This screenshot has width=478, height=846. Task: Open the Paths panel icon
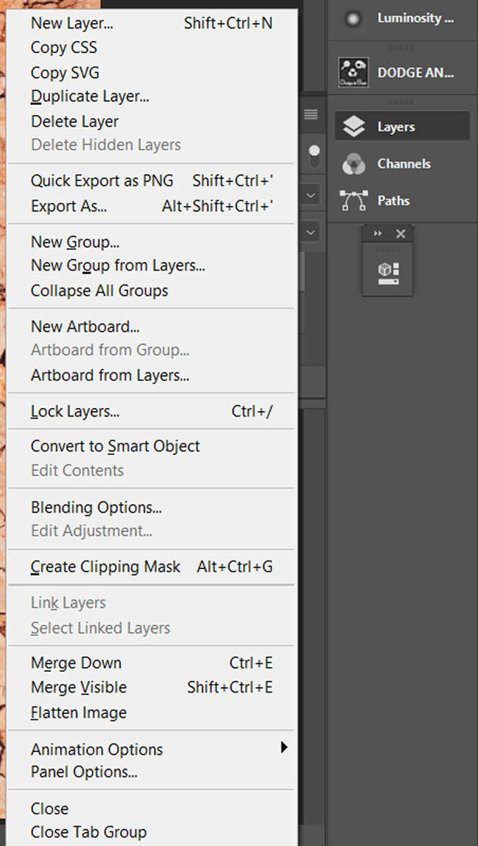[354, 201]
